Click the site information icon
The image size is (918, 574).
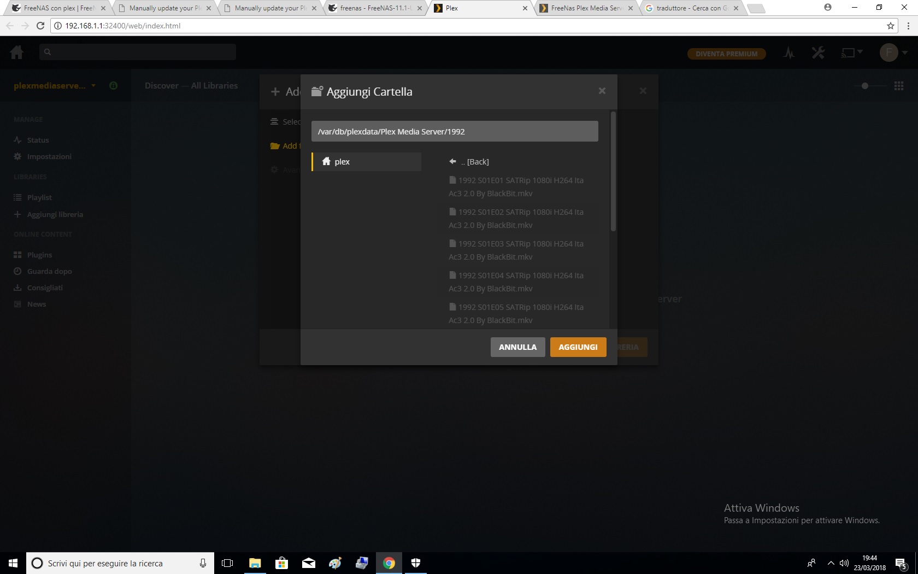(x=58, y=26)
